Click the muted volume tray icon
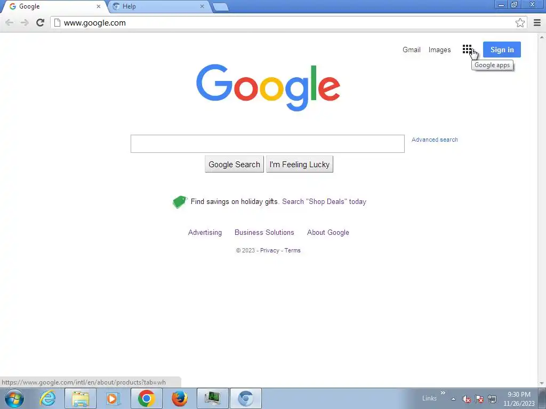The width and height of the screenshot is (546, 409). click(467, 399)
